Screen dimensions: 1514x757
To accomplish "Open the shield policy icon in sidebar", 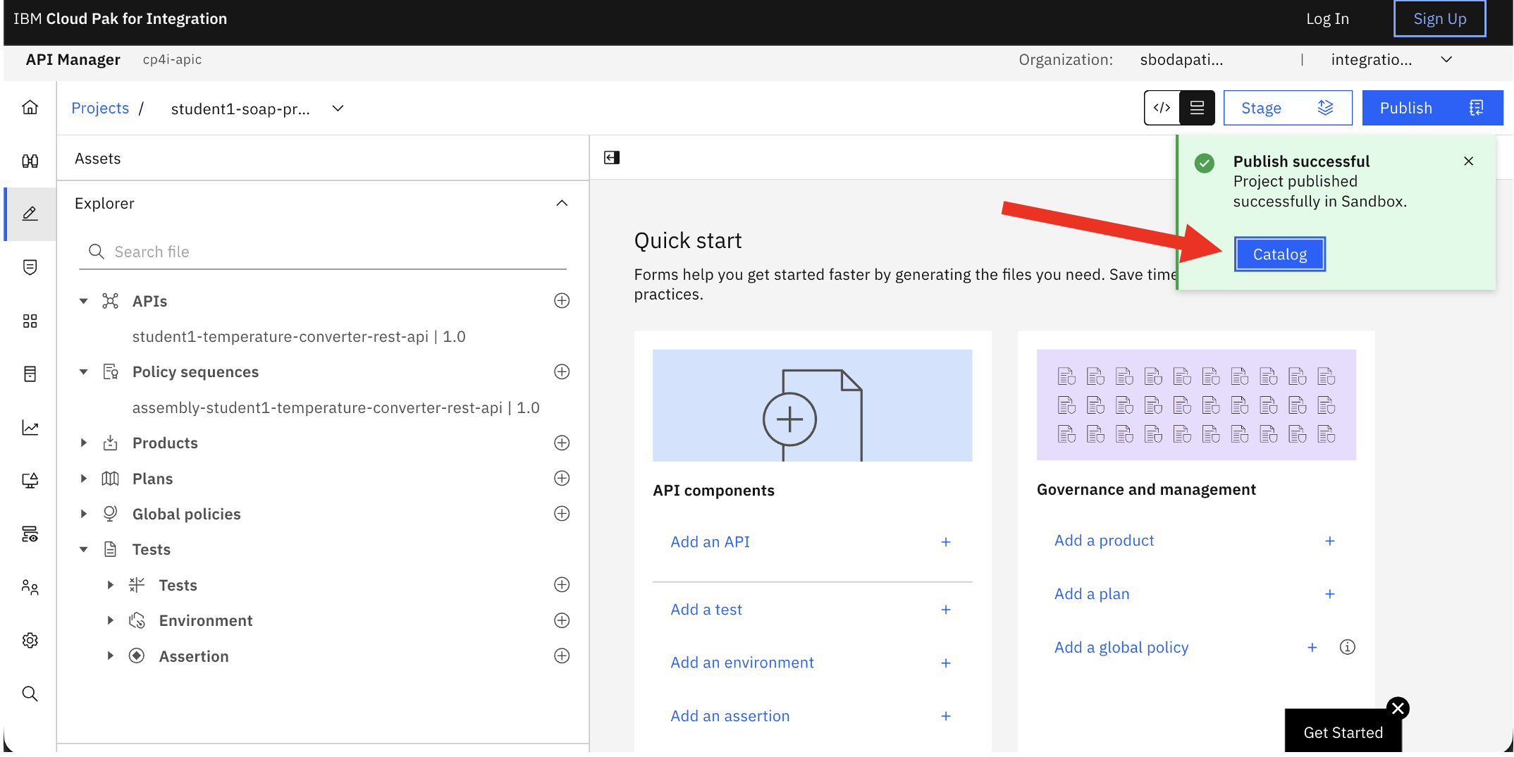I will click(x=30, y=267).
